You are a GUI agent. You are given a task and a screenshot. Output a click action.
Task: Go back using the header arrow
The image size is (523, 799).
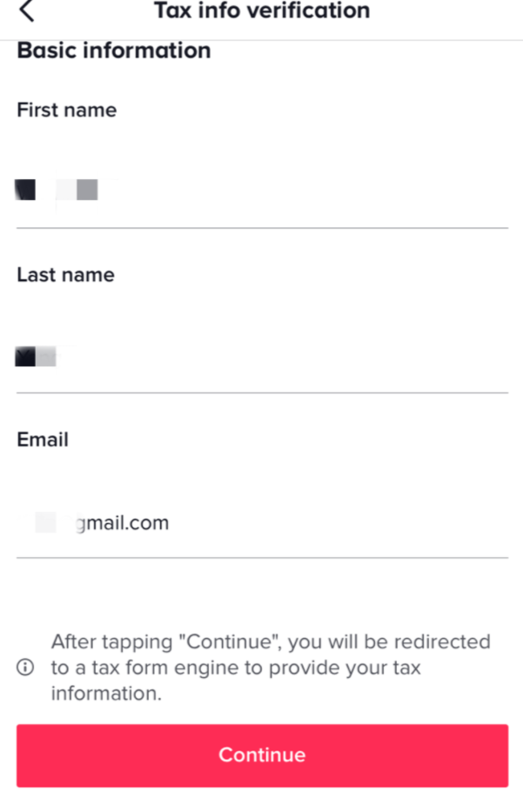coord(26,11)
